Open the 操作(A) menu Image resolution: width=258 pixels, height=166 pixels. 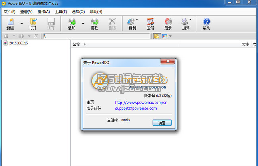tap(44, 12)
